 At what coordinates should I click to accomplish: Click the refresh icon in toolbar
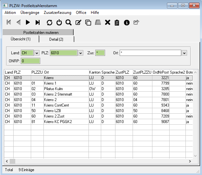pos(49,22)
